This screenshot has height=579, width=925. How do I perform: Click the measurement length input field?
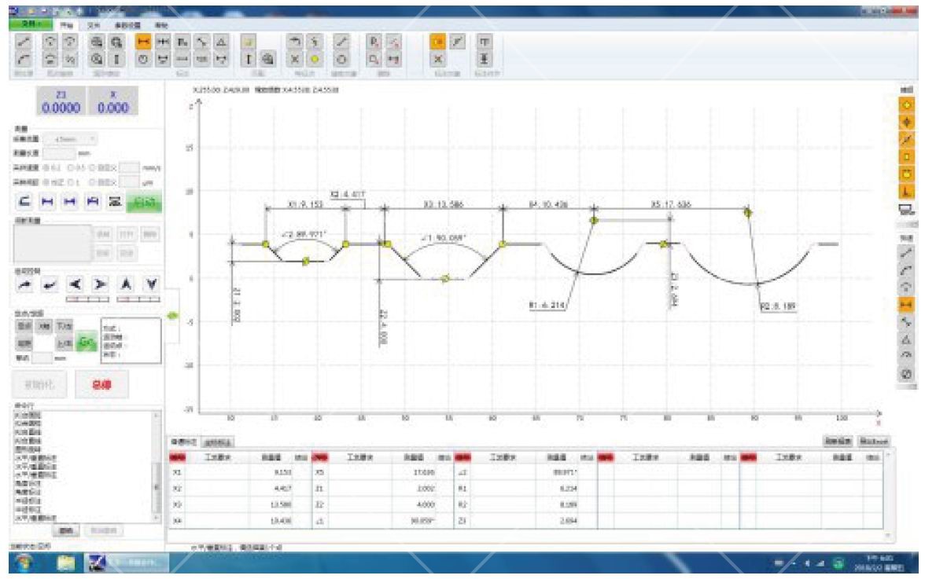point(59,153)
